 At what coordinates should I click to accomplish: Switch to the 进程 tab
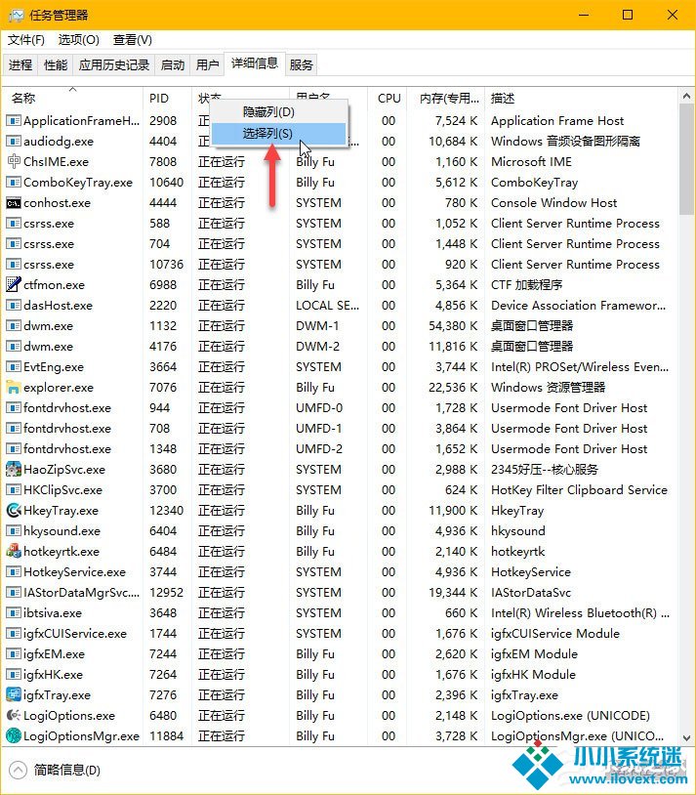[20, 64]
